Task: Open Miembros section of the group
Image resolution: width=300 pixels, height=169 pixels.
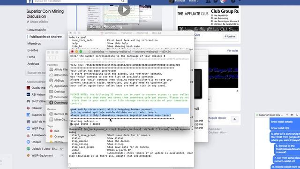Action: pos(34,44)
